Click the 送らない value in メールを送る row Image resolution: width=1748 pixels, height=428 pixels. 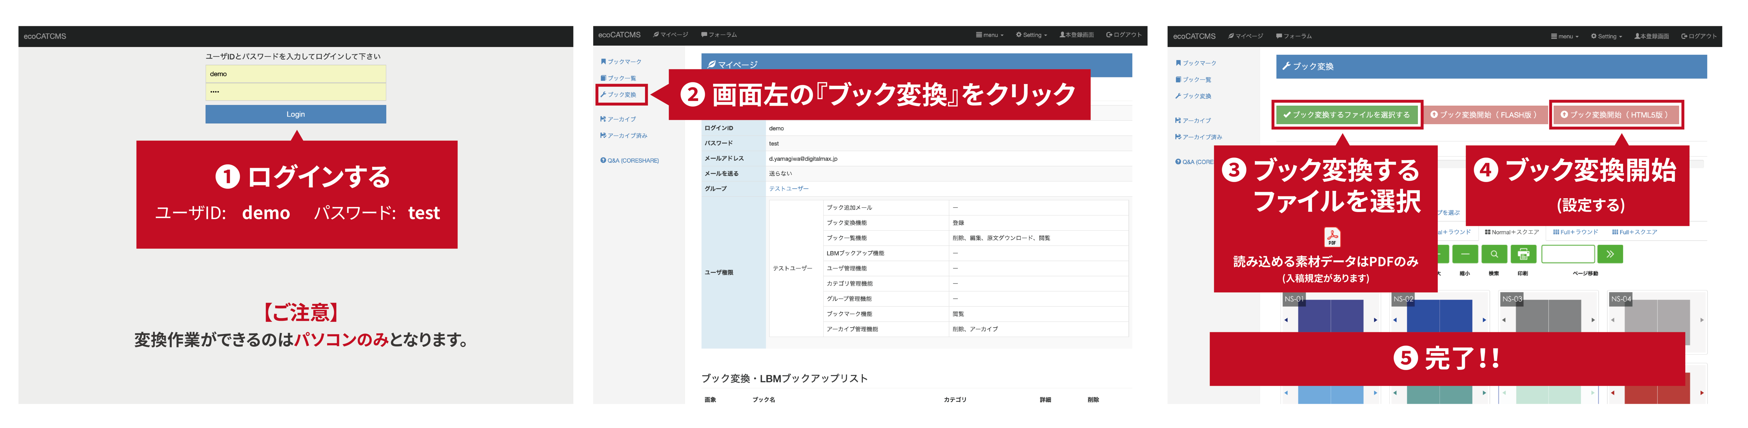(780, 174)
